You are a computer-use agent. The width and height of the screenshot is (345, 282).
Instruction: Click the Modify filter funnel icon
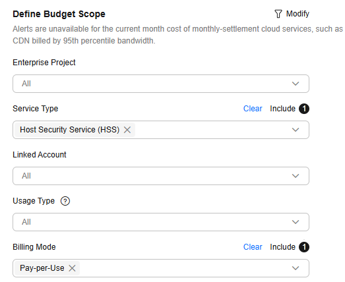(278, 14)
